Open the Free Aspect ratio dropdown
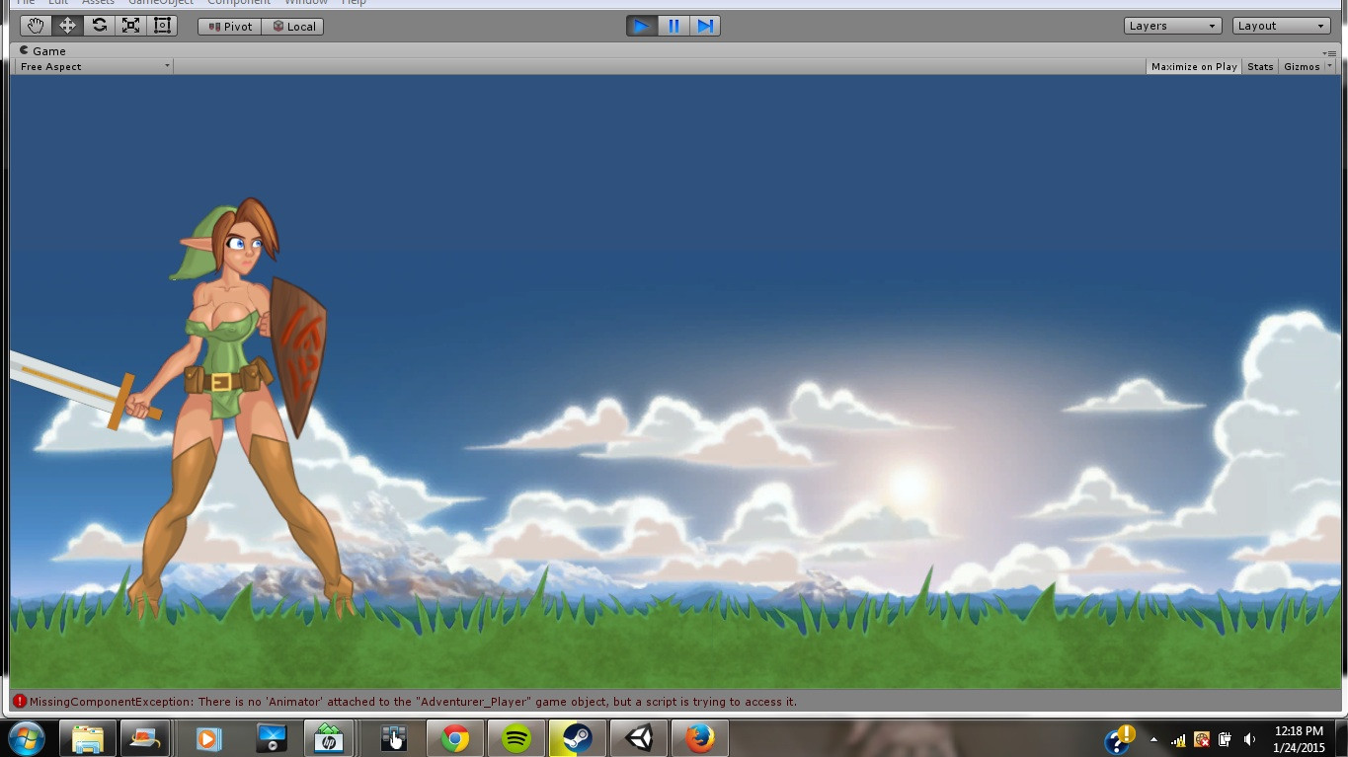 94,66
